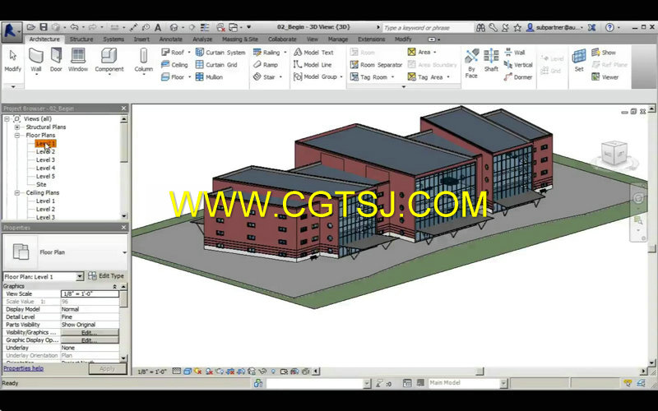Select the Area tool
658x411 pixels.
419,53
